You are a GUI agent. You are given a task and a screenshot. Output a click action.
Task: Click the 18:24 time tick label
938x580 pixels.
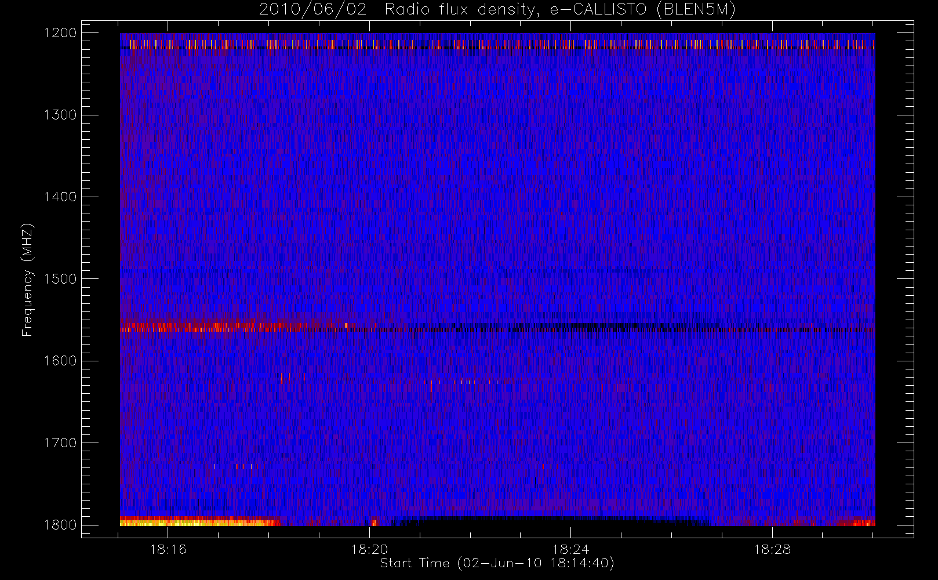[570, 549]
